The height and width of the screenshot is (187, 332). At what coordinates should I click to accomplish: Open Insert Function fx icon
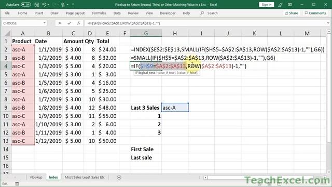78,23
